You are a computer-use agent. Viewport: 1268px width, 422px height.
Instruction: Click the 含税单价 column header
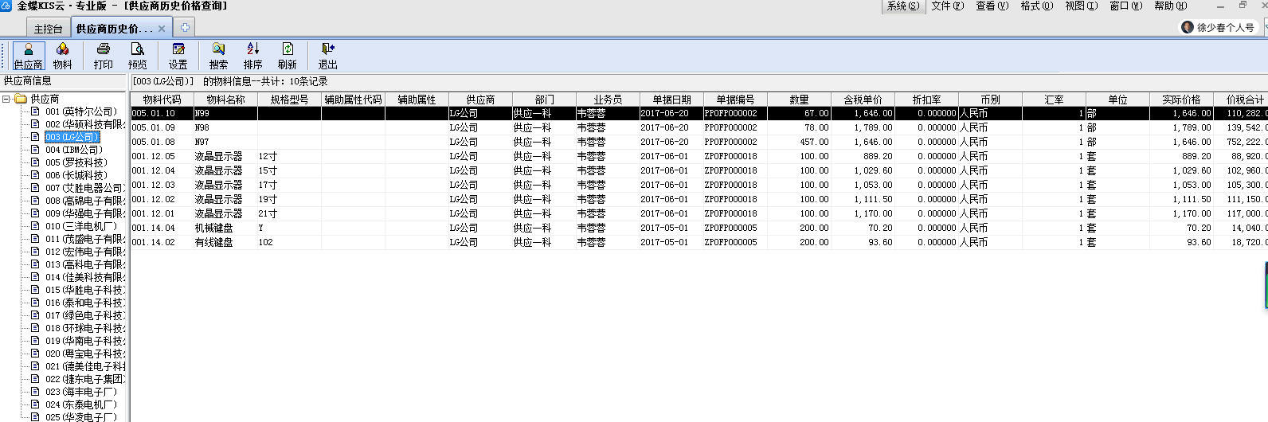(x=863, y=100)
